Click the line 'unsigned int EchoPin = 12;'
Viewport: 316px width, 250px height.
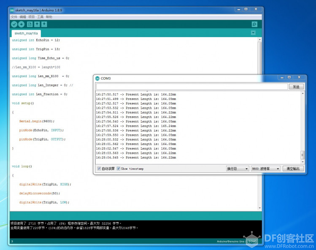pos(36,40)
